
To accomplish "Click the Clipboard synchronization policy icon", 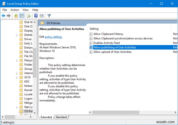I will [x=91, y=39].
